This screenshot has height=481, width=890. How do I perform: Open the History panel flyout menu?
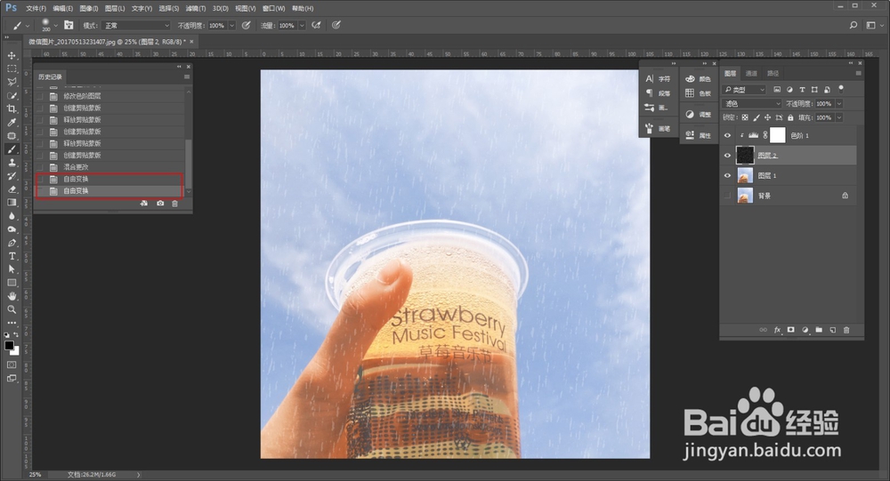[187, 76]
